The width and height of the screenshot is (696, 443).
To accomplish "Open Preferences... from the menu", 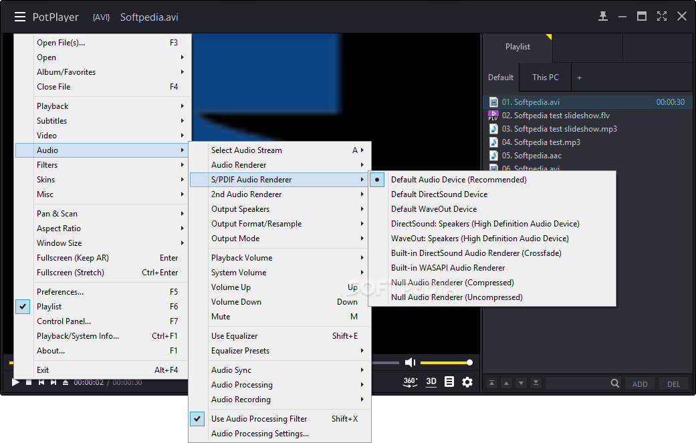I will (x=102, y=292).
